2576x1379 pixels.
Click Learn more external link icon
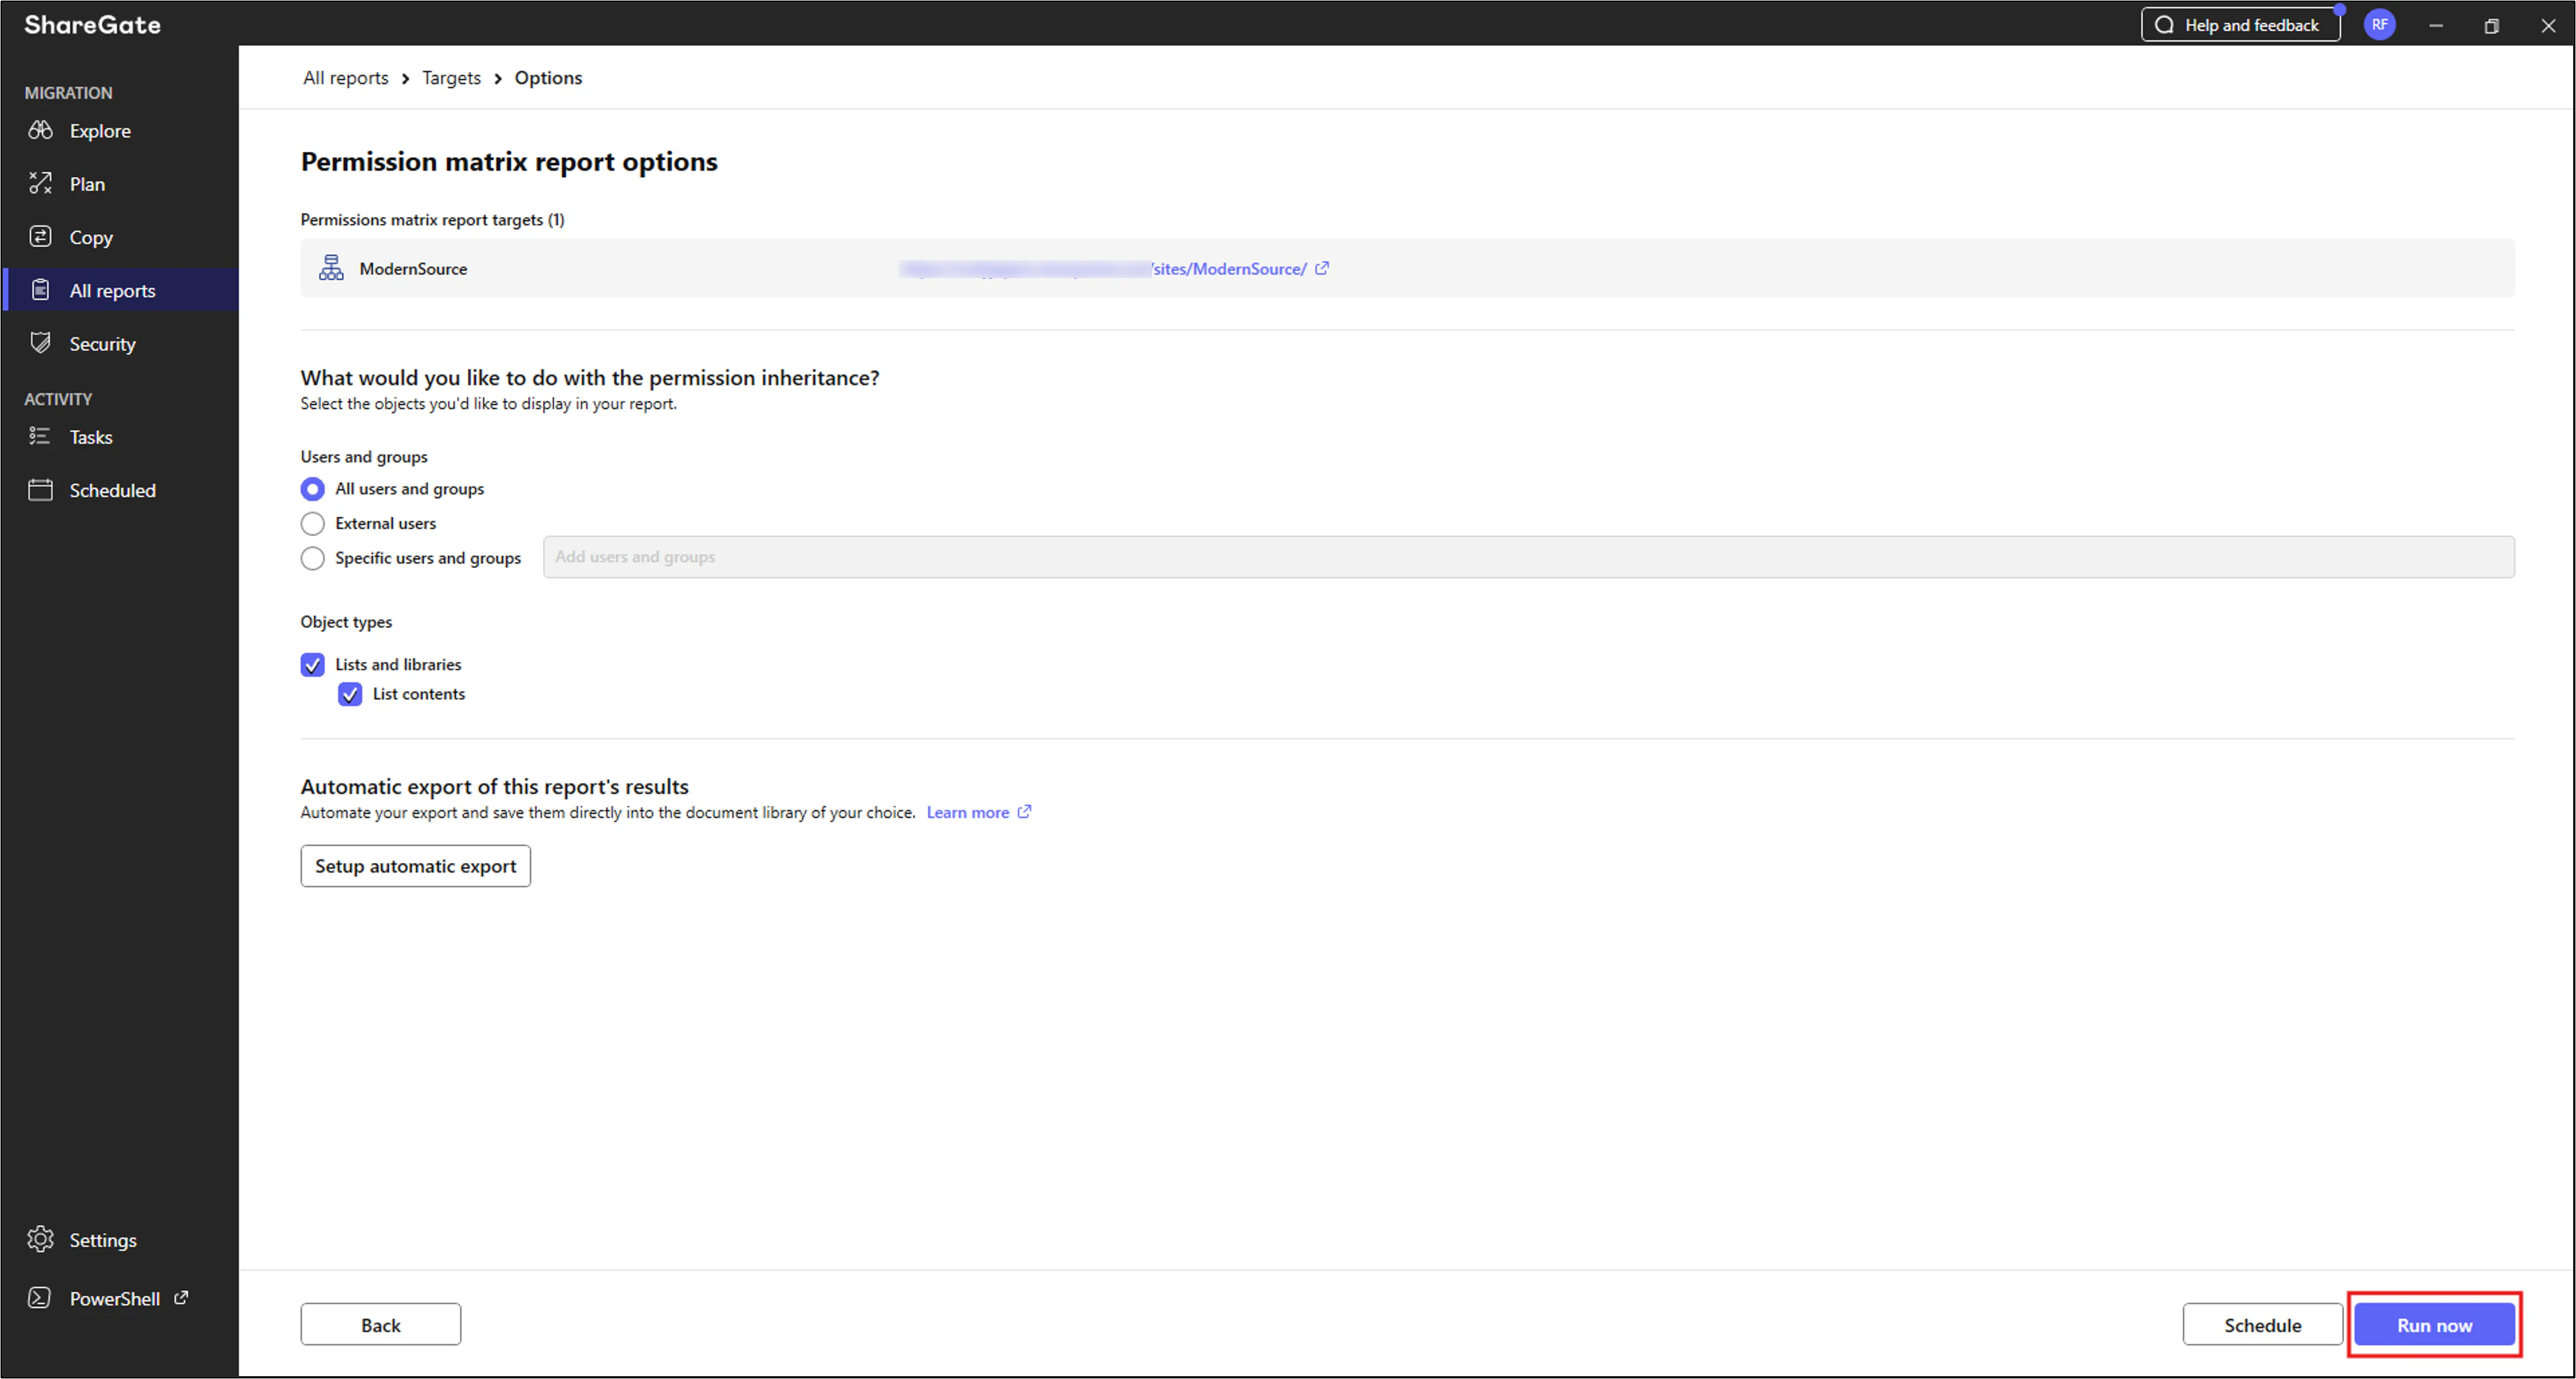click(1024, 811)
